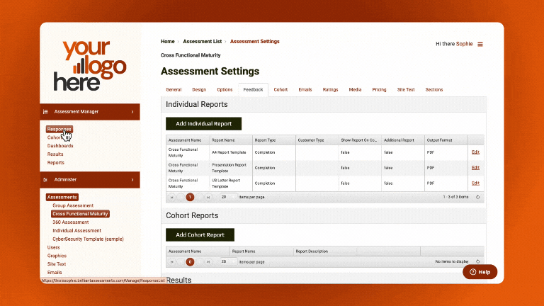Screen dimensions: 544x306
Task: Select page 1 in Individual Reports pager
Action: pyautogui.click(x=190, y=197)
